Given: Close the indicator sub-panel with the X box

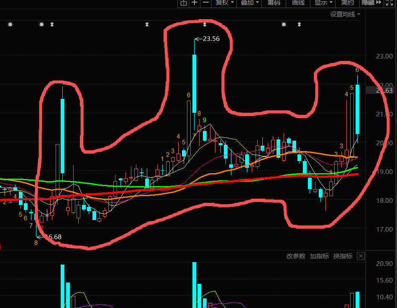Looking at the screenshot, I should [361, 256].
